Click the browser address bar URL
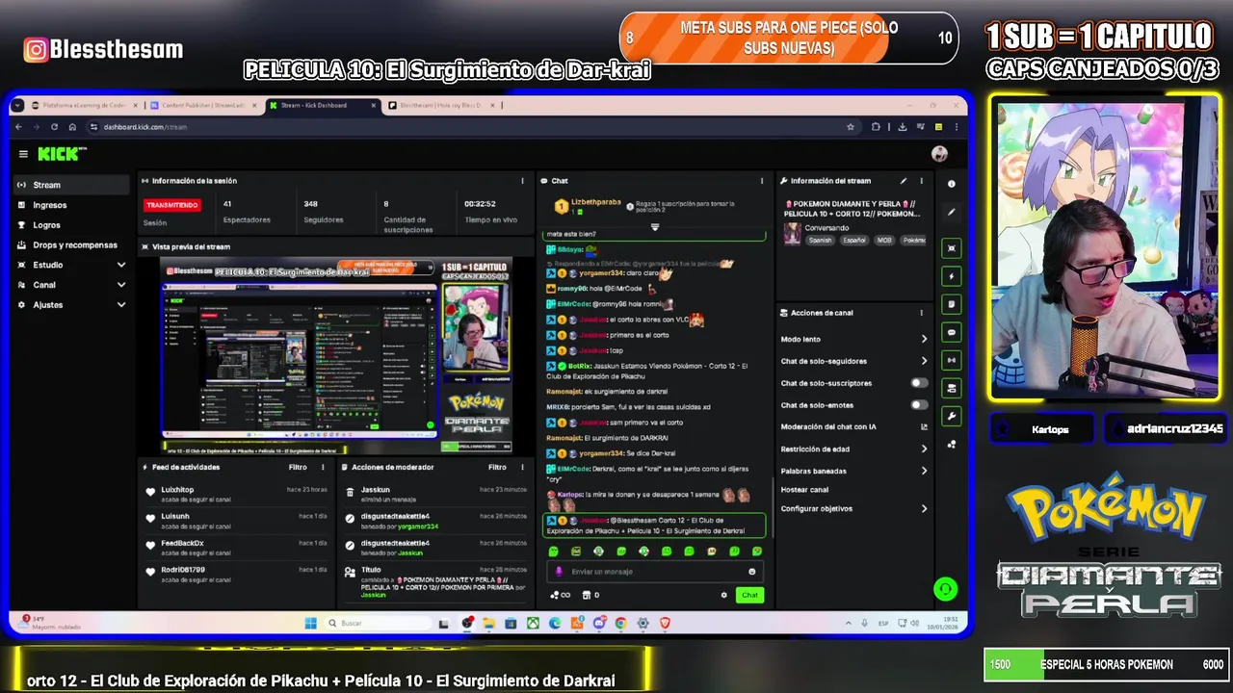Image resolution: width=1233 pixels, height=693 pixels. pos(145,127)
